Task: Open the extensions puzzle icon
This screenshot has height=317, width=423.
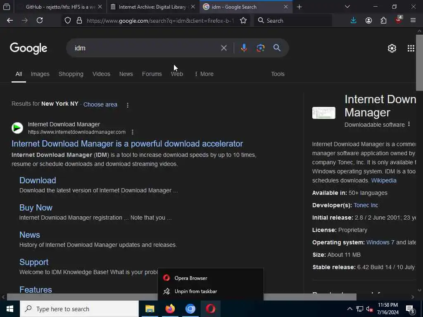Action: pyautogui.click(x=383, y=21)
